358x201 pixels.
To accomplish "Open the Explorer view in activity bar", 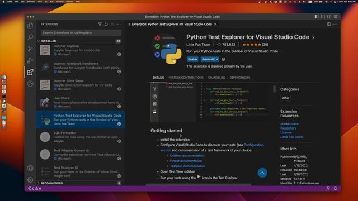I will pos(30,26).
